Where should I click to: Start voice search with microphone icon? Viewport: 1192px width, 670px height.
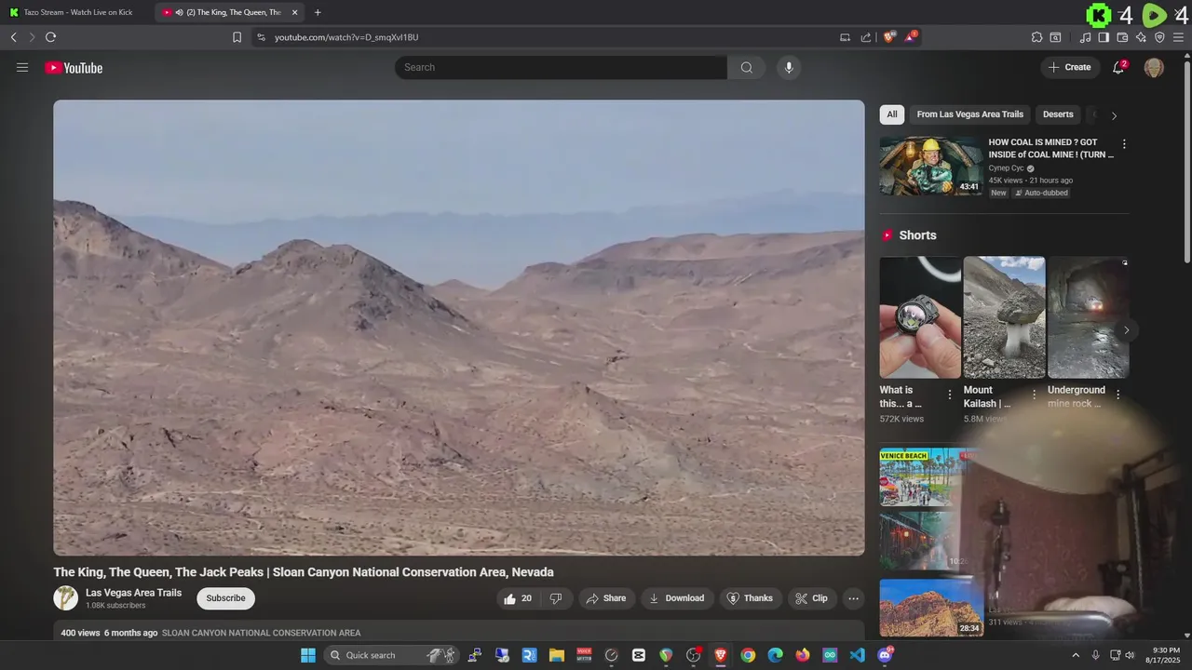(x=789, y=67)
